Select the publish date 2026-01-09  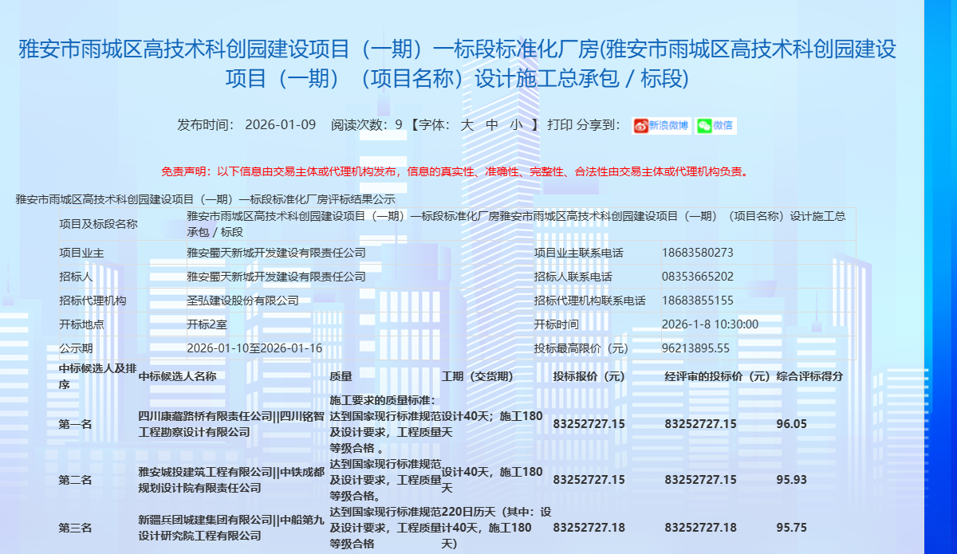click(281, 125)
